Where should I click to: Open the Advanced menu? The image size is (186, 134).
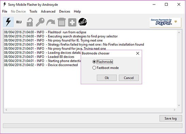48,11
